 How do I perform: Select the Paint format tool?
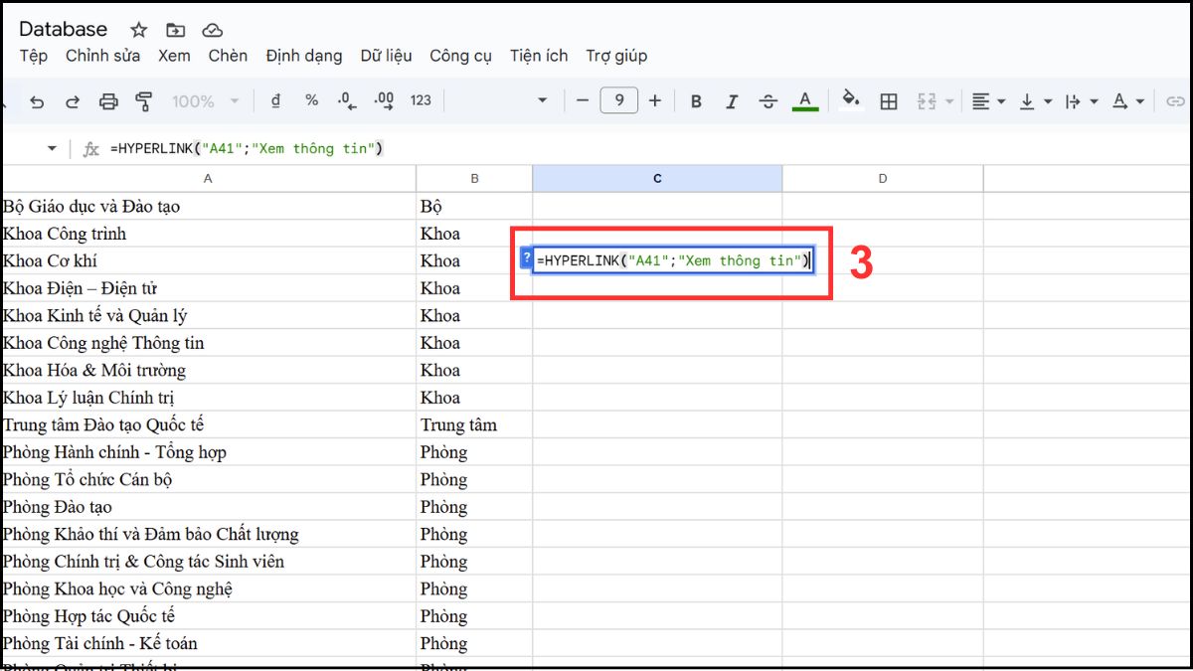[x=142, y=100]
